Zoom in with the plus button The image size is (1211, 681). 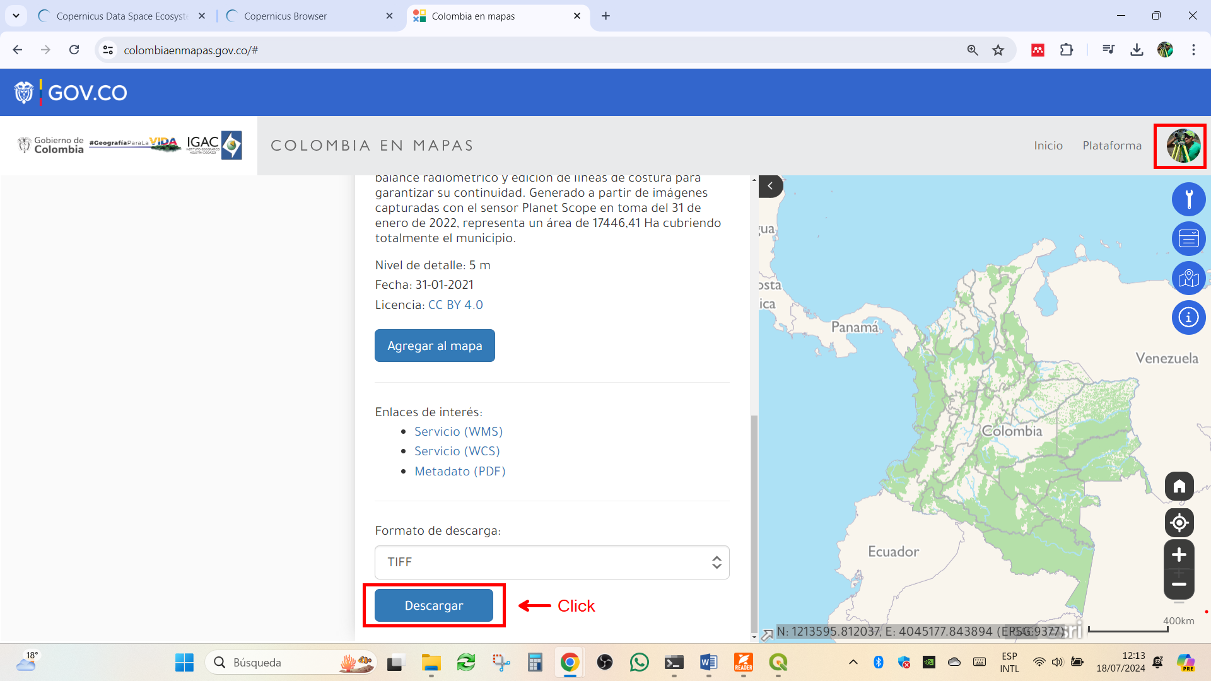(1179, 555)
